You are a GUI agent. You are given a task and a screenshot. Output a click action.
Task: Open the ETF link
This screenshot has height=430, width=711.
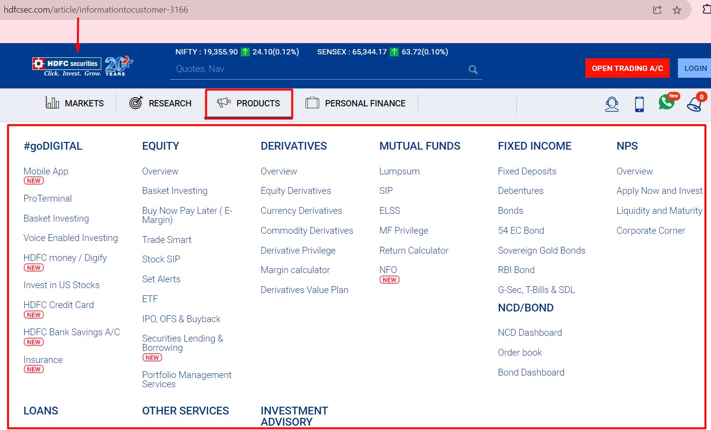pos(150,299)
